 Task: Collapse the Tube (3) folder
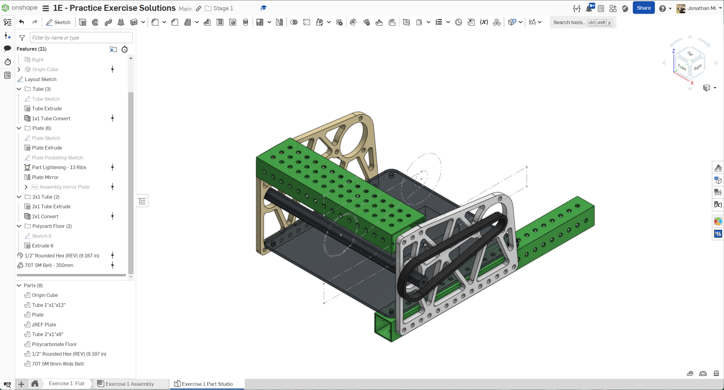tap(19, 89)
